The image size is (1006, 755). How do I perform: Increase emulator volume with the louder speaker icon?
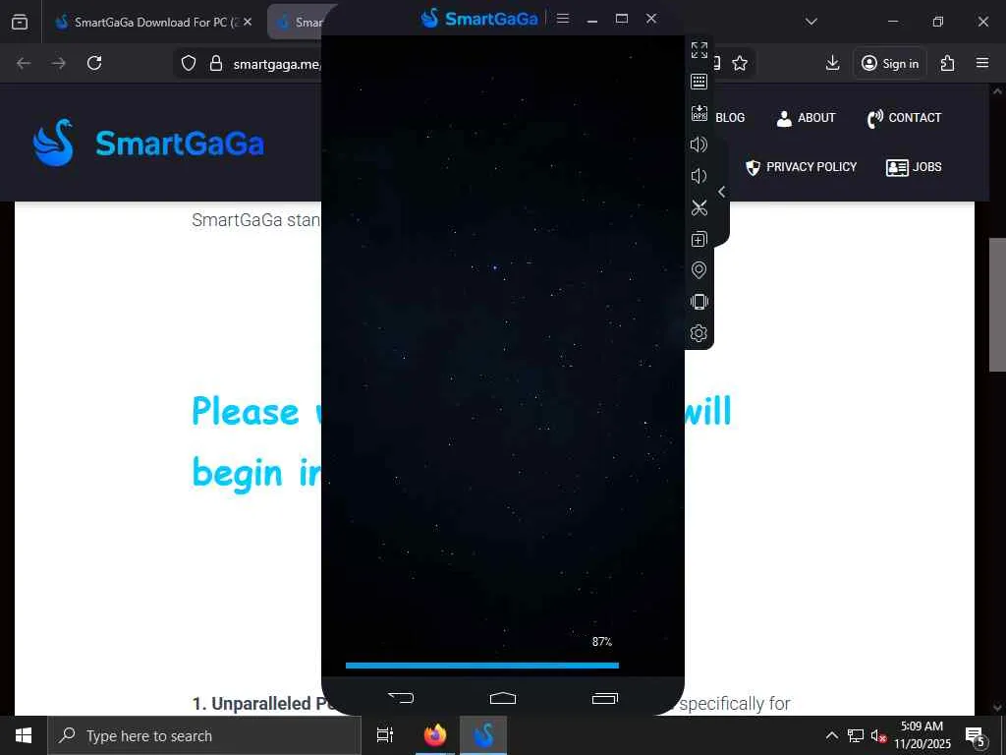click(699, 145)
